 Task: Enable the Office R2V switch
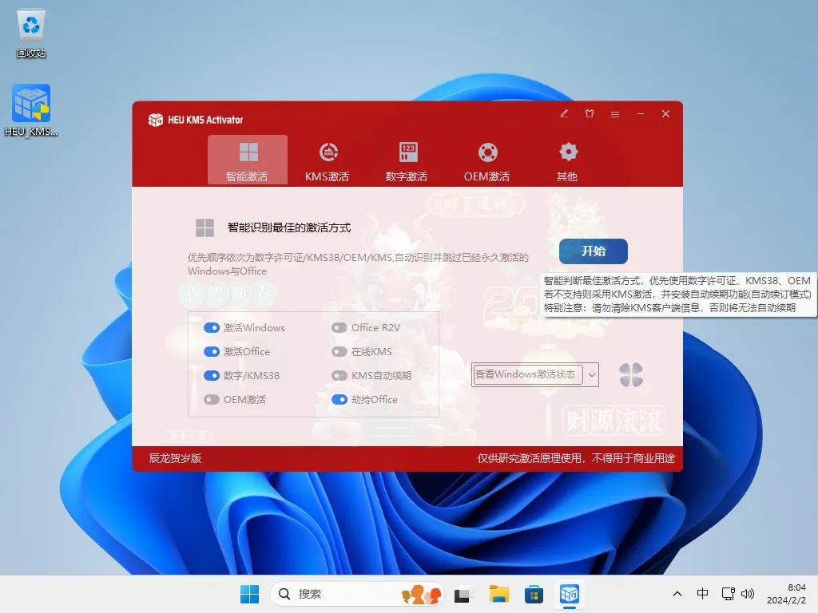point(339,327)
